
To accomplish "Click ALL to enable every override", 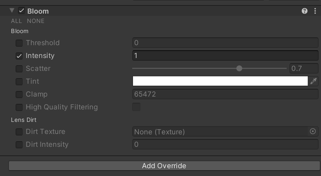I will click(x=16, y=21).
